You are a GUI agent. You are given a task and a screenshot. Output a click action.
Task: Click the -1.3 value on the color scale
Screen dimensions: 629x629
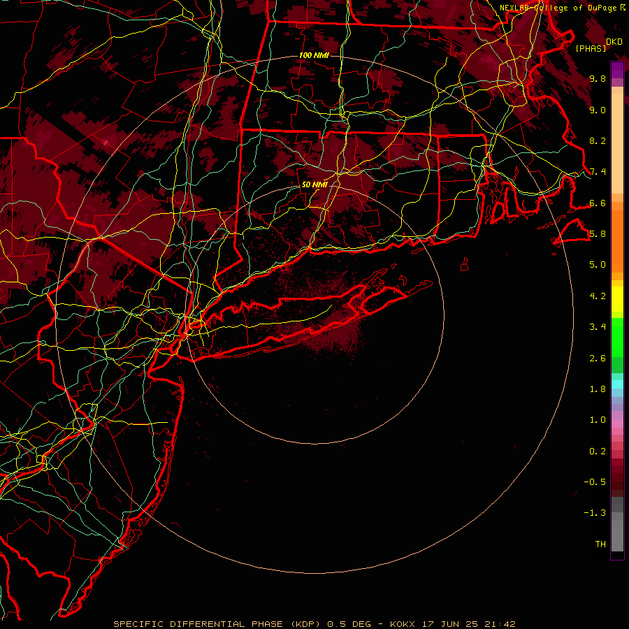[595, 513]
